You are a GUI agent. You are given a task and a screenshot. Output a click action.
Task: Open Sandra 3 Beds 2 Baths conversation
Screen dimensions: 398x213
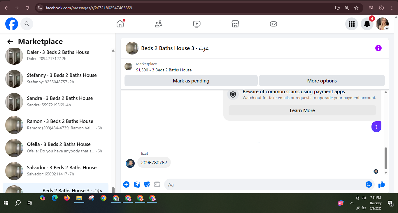55,102
